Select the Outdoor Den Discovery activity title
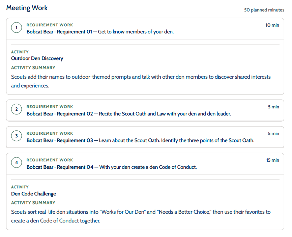 pyautogui.click(x=37, y=58)
